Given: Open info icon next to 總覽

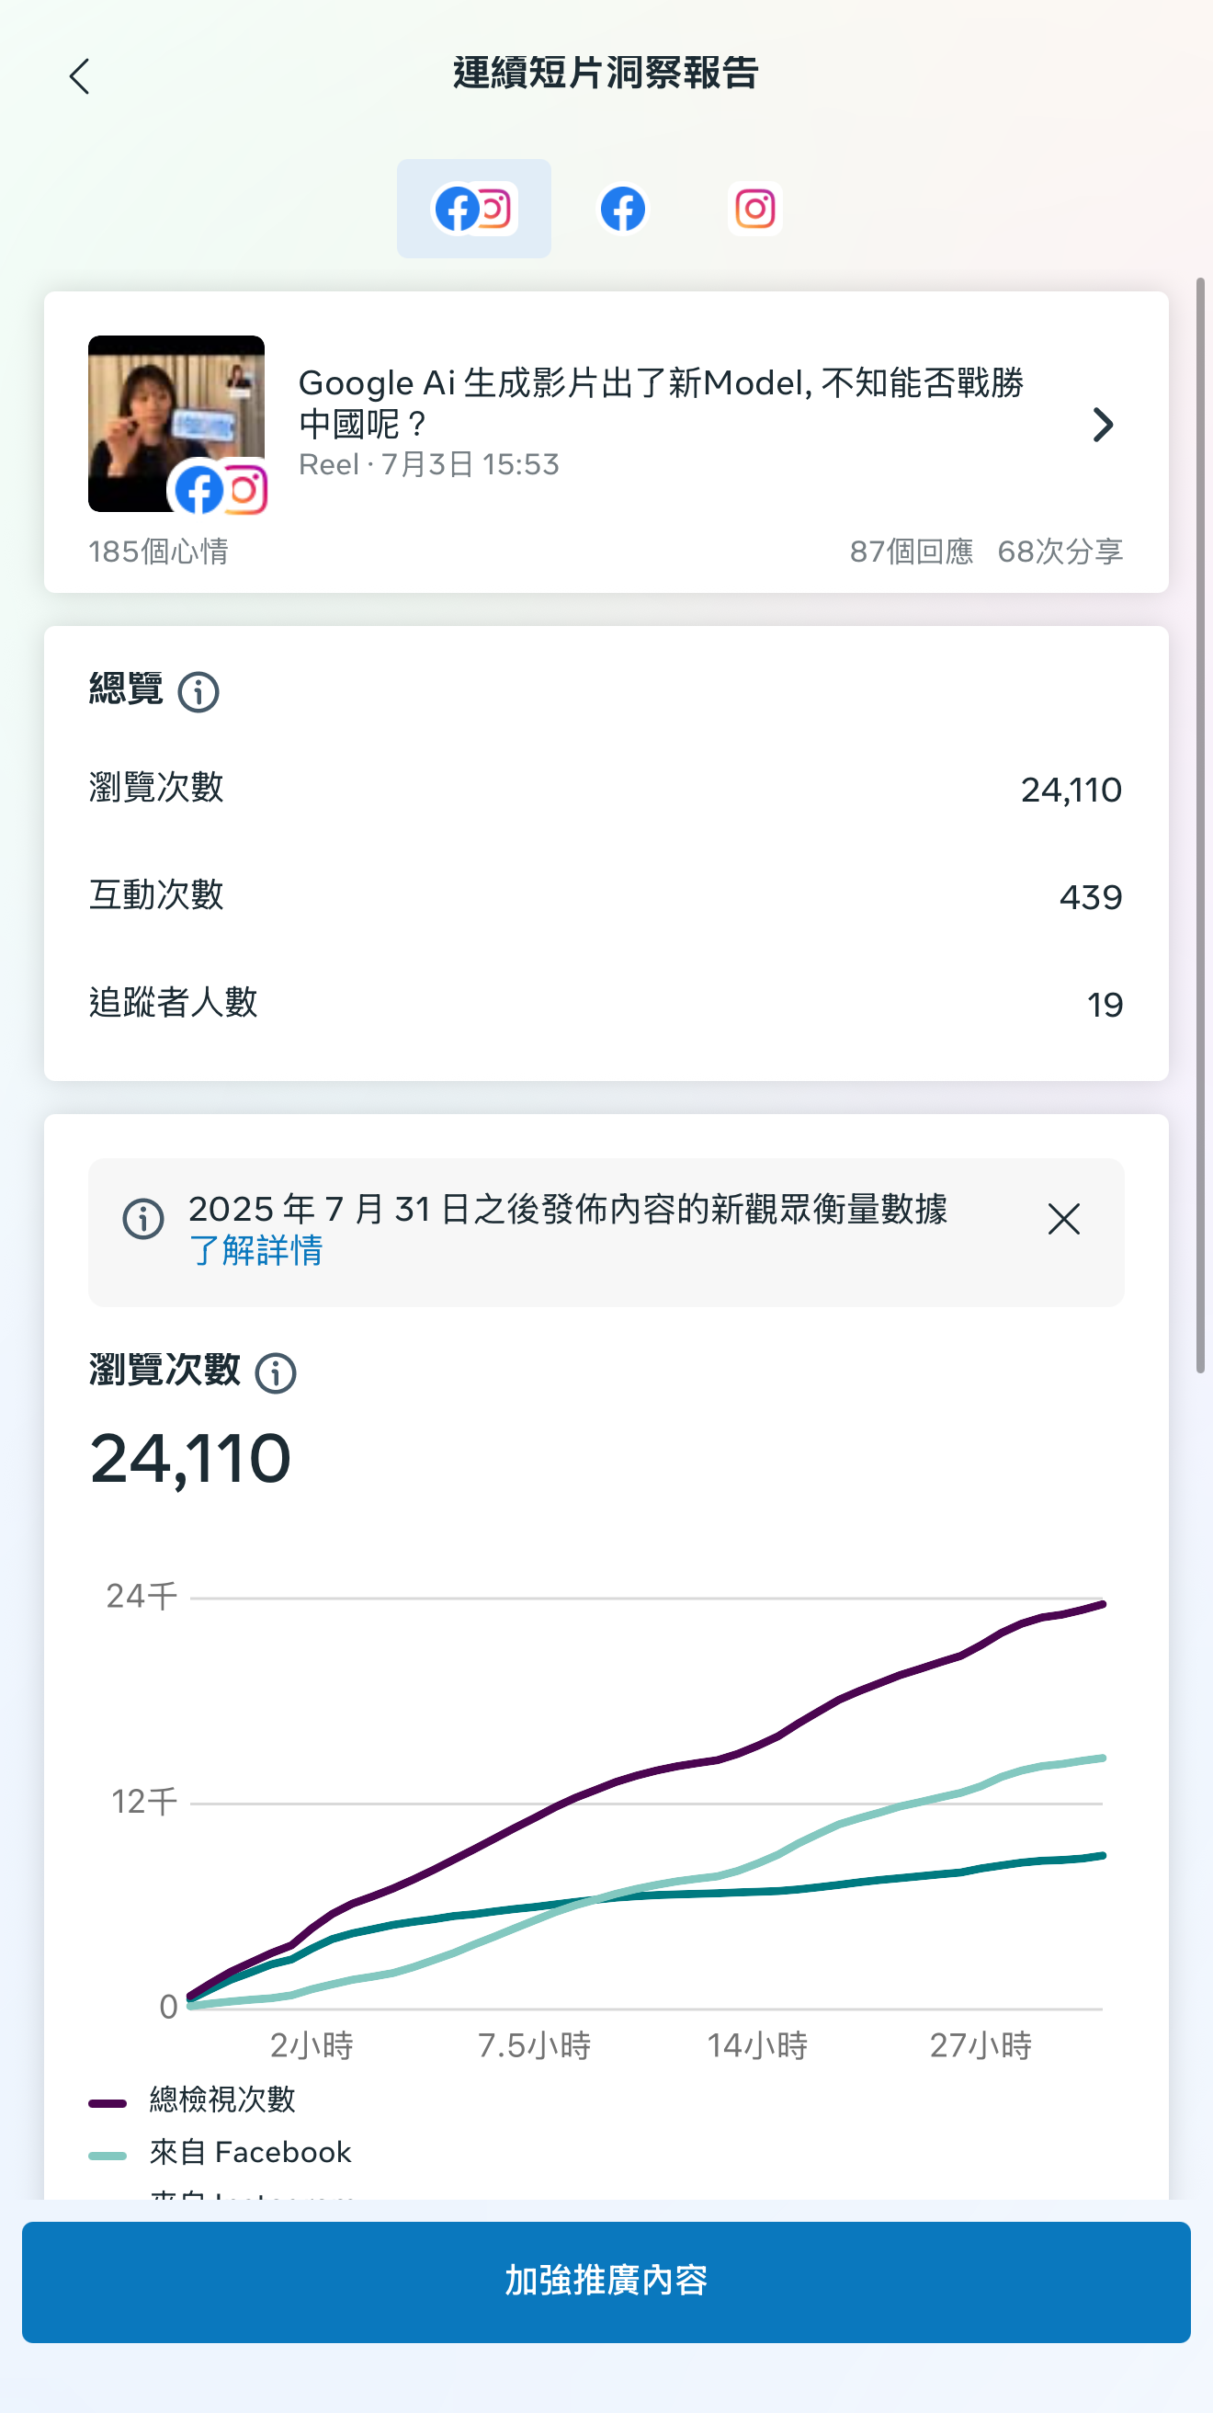Looking at the screenshot, I should pyautogui.click(x=198, y=692).
